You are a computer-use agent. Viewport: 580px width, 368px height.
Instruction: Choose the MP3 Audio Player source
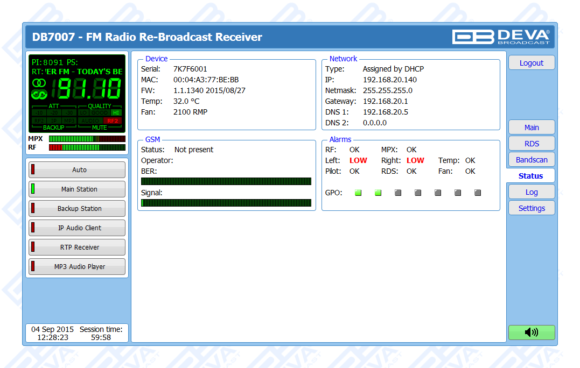pyautogui.click(x=77, y=267)
